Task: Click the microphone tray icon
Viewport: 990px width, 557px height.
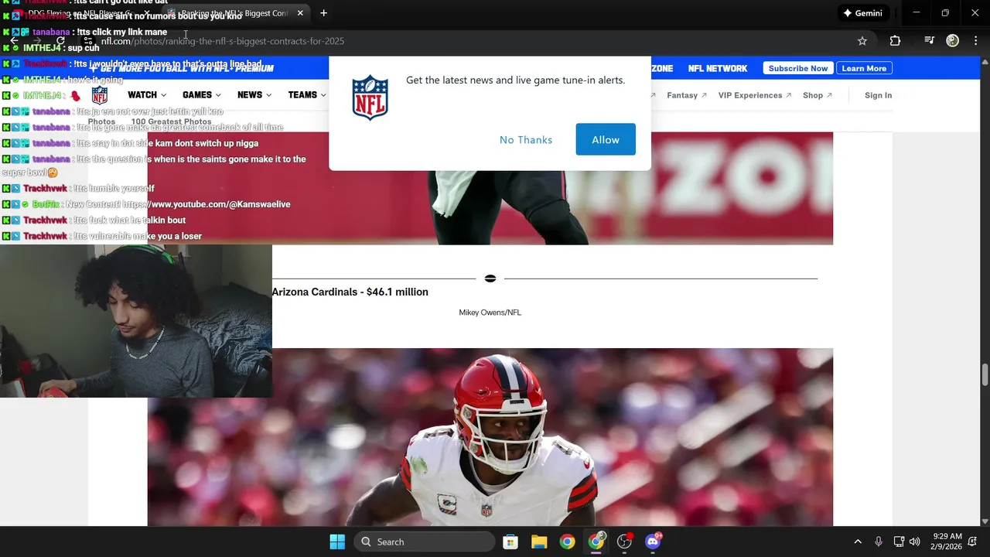Action: click(x=879, y=542)
